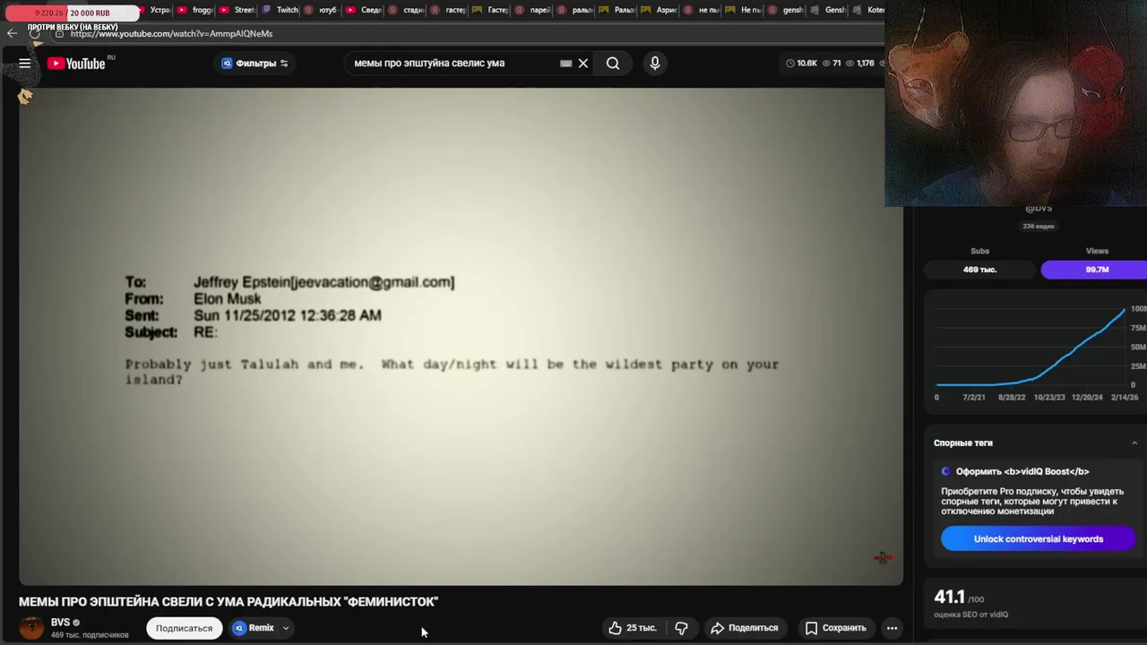Save video with Сохранить
The width and height of the screenshot is (1147, 645).
point(835,628)
